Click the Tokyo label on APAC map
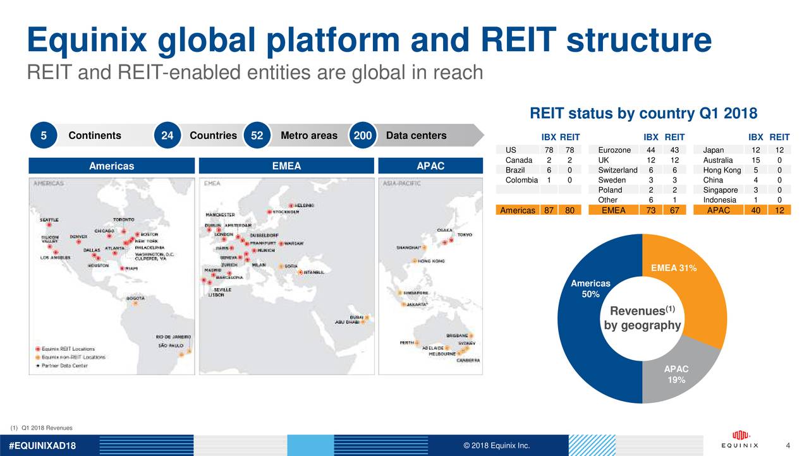The image size is (809, 456). pyautogui.click(x=465, y=234)
